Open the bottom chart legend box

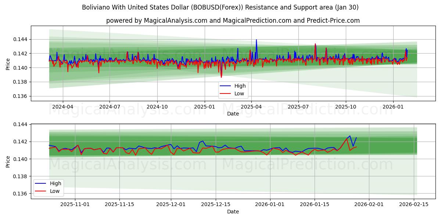click(49, 187)
